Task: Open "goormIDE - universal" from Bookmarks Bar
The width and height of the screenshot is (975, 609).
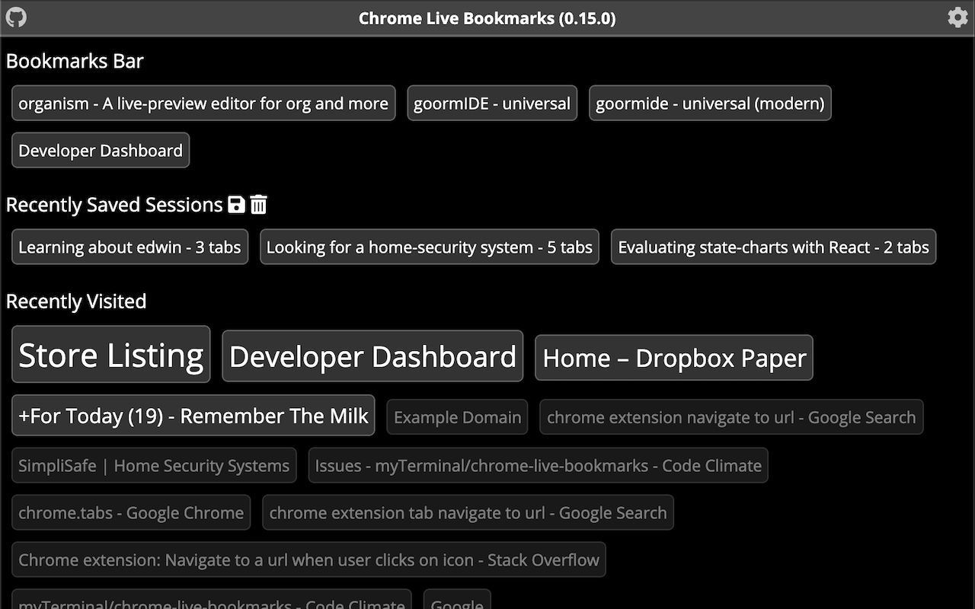Action: (492, 103)
